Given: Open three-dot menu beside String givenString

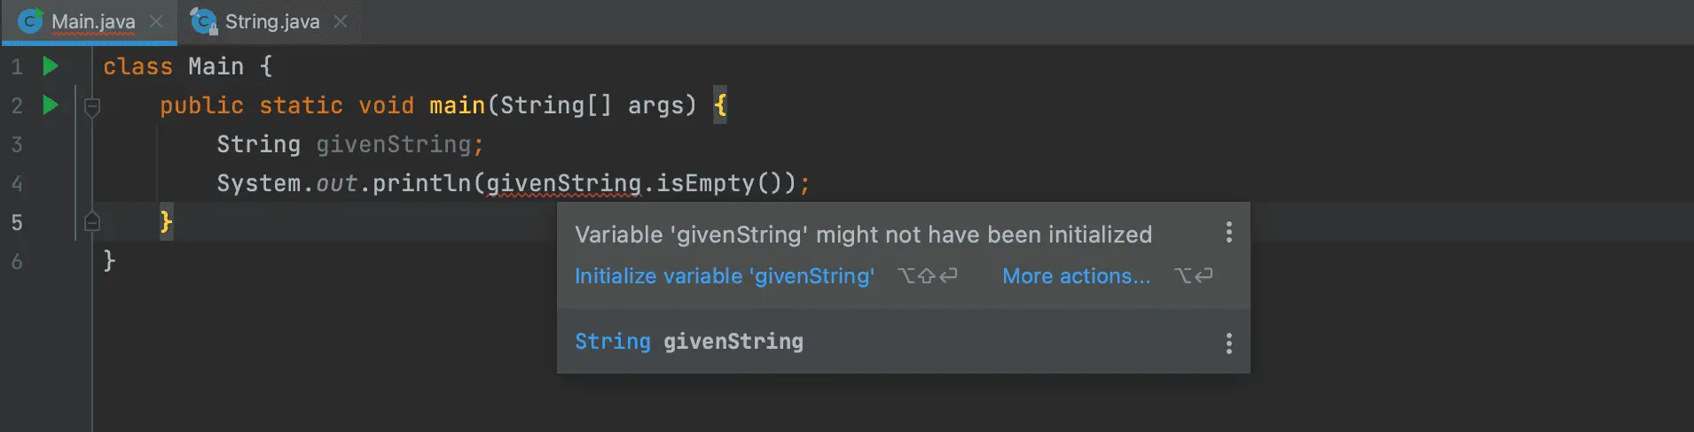Looking at the screenshot, I should 1228,343.
